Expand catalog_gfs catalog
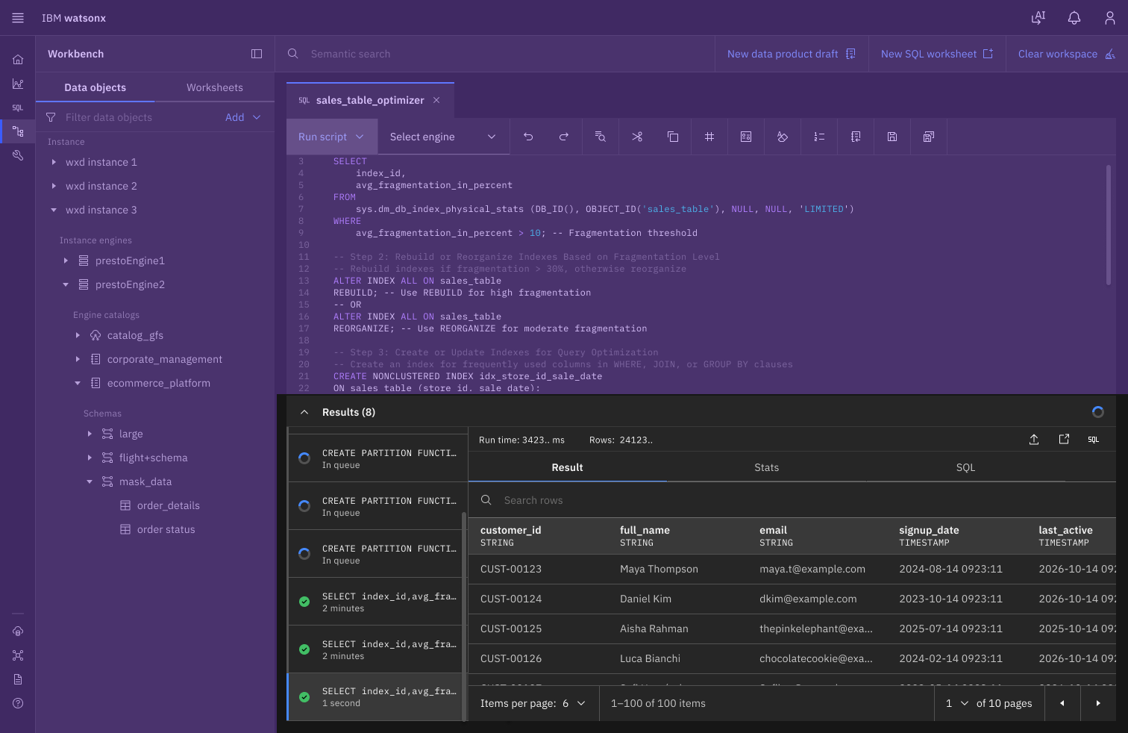1128x733 pixels. (x=78, y=335)
